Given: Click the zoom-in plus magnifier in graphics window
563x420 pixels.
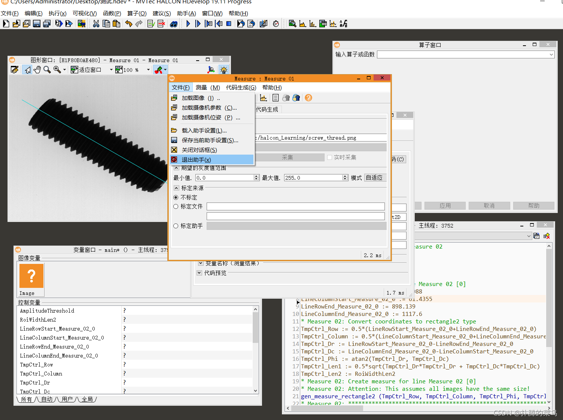Looking at the screenshot, I should coord(57,70).
